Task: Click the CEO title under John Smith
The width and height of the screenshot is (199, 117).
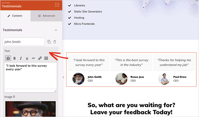Action: [90, 81]
